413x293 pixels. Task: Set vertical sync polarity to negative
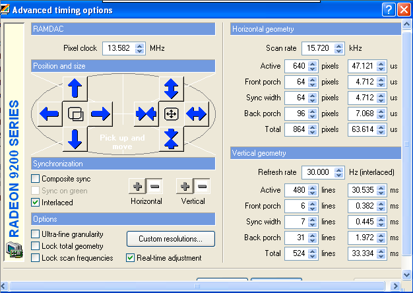pos(202,186)
